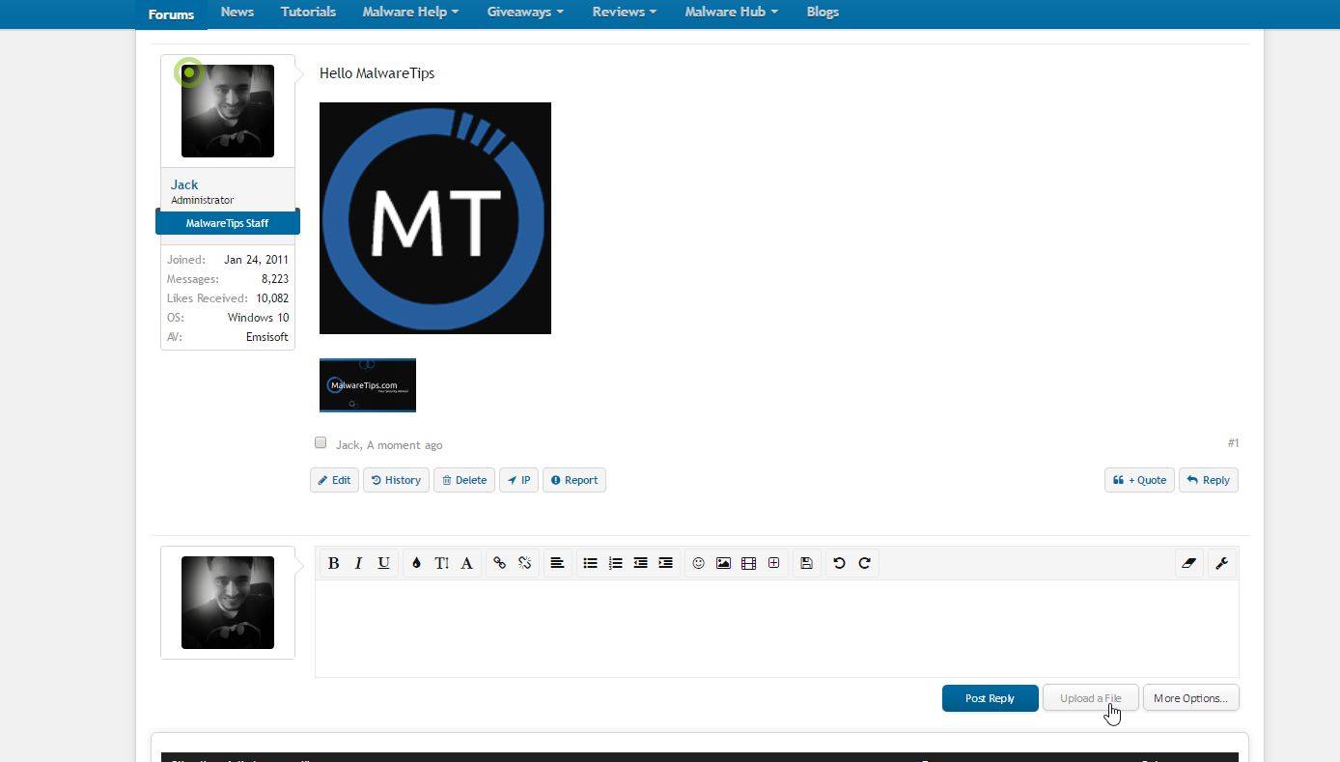Viewport: 1340px width, 762px height.
Task: Toggle underline formatting in the reply editor
Action: click(383, 563)
